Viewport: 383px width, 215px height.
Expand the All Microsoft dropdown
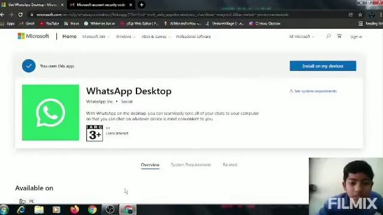click(x=302, y=36)
